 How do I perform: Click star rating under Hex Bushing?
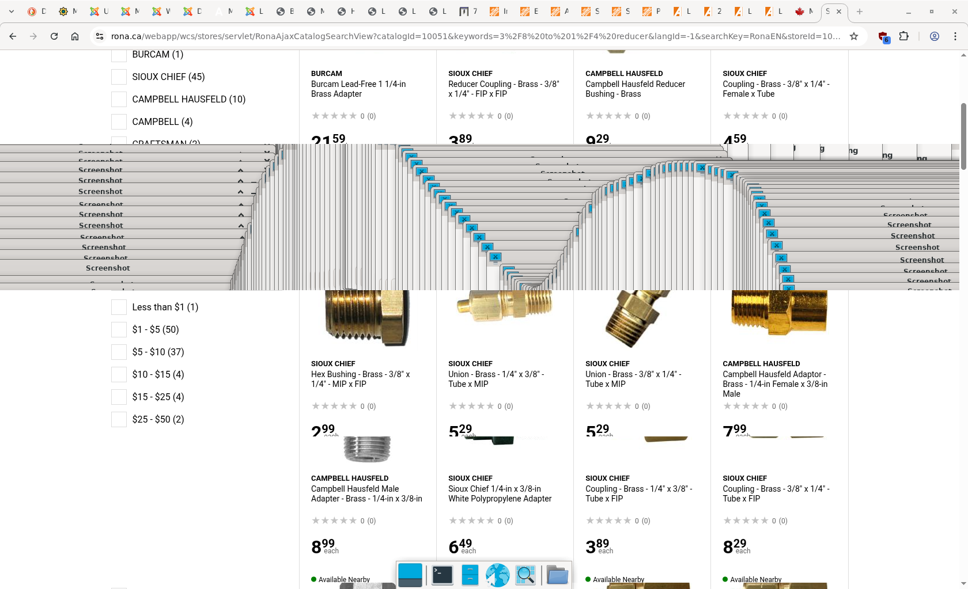coord(334,406)
